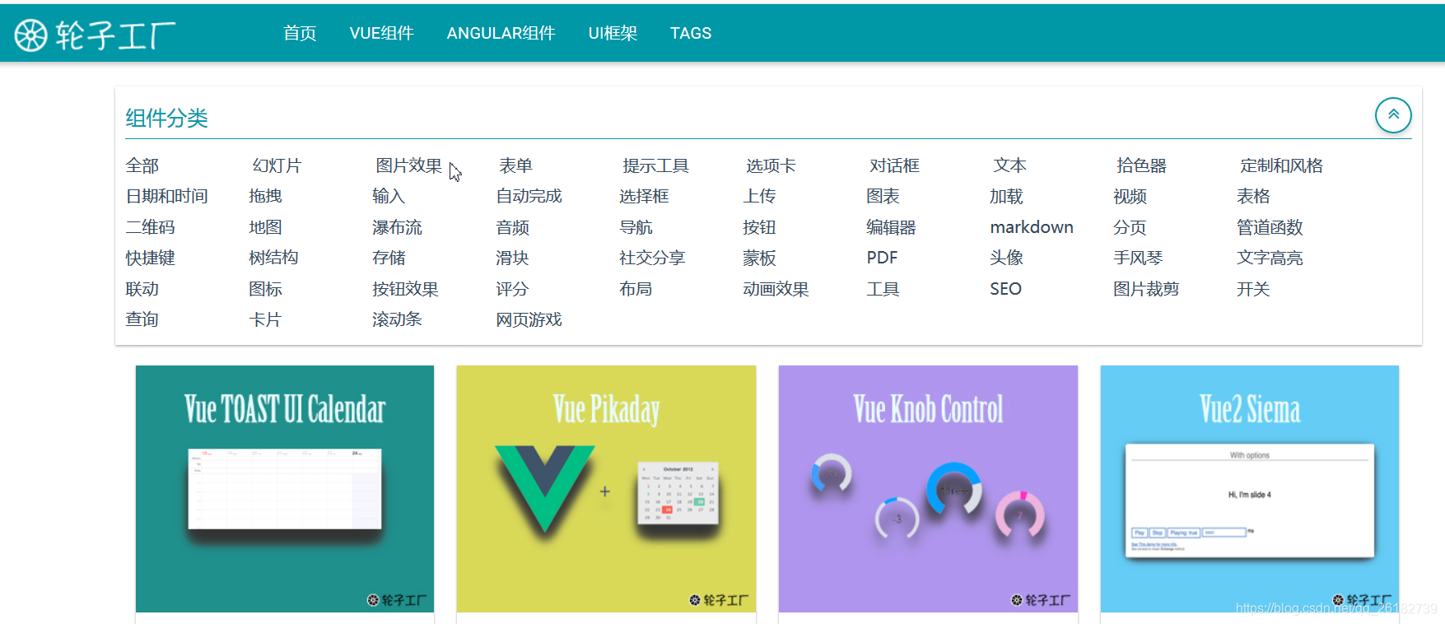Choose the 开关 category
Viewport: 1445px width, 624px height.
point(1253,289)
